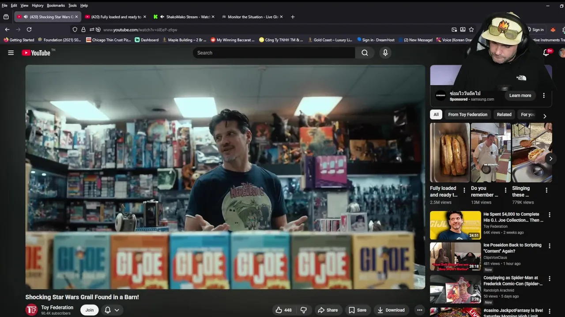Open Toy Federation channel avatar

pyautogui.click(x=31, y=310)
